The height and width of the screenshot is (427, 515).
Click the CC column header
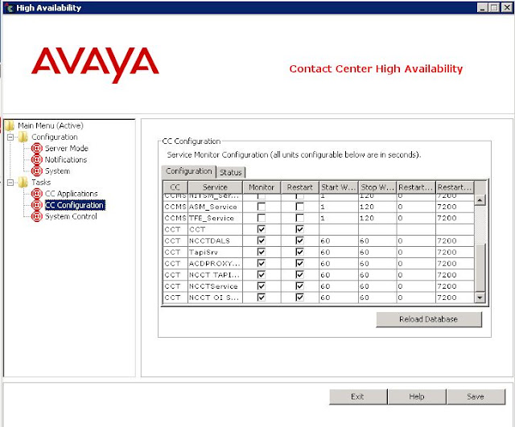point(175,187)
